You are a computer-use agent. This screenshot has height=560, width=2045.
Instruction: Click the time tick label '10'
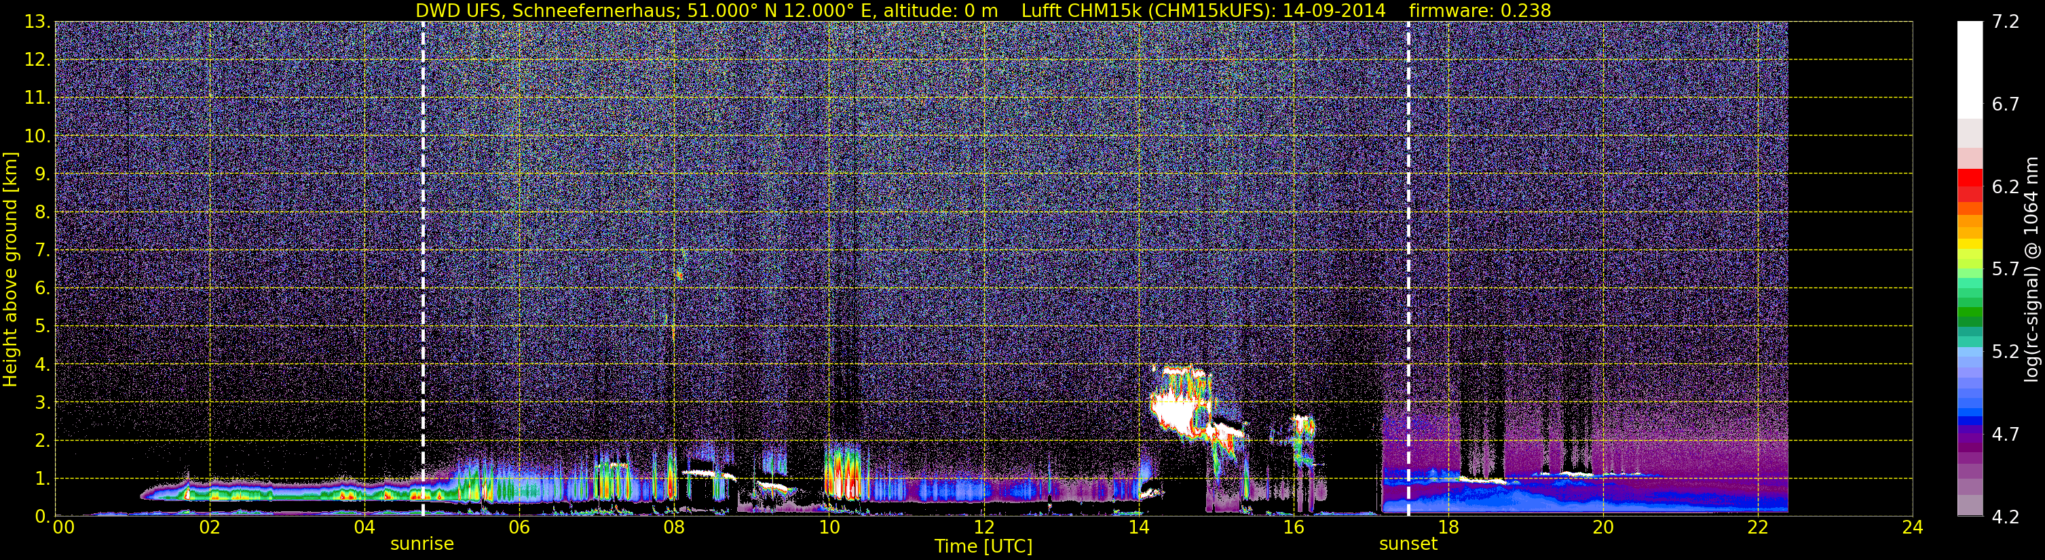(829, 528)
